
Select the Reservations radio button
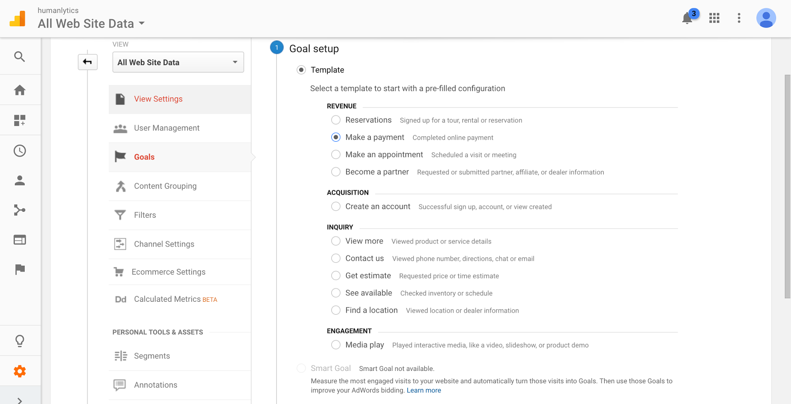(x=336, y=120)
